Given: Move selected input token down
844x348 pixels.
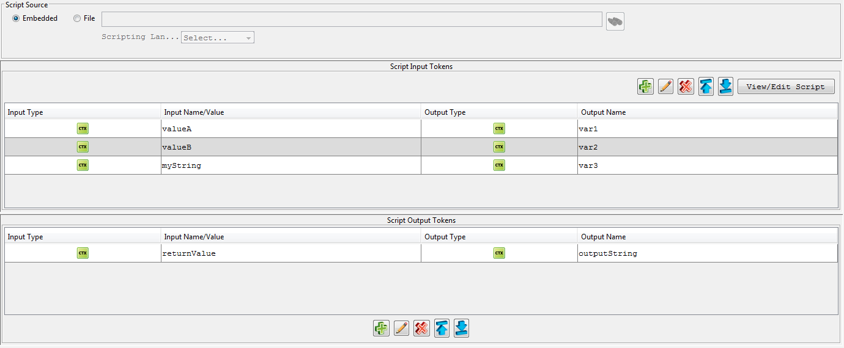Looking at the screenshot, I should coord(725,87).
